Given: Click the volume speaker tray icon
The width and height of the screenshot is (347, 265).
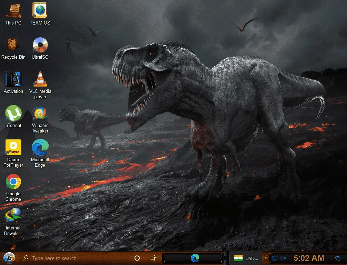Looking at the screenshot, I should coord(283,258).
